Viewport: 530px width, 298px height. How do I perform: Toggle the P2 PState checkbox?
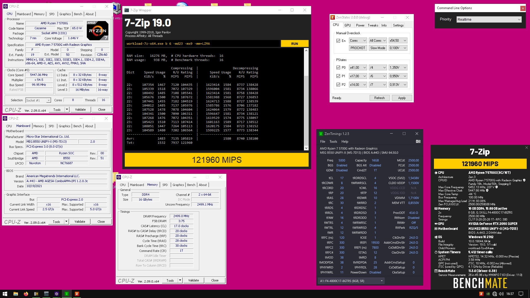tap(338, 84)
